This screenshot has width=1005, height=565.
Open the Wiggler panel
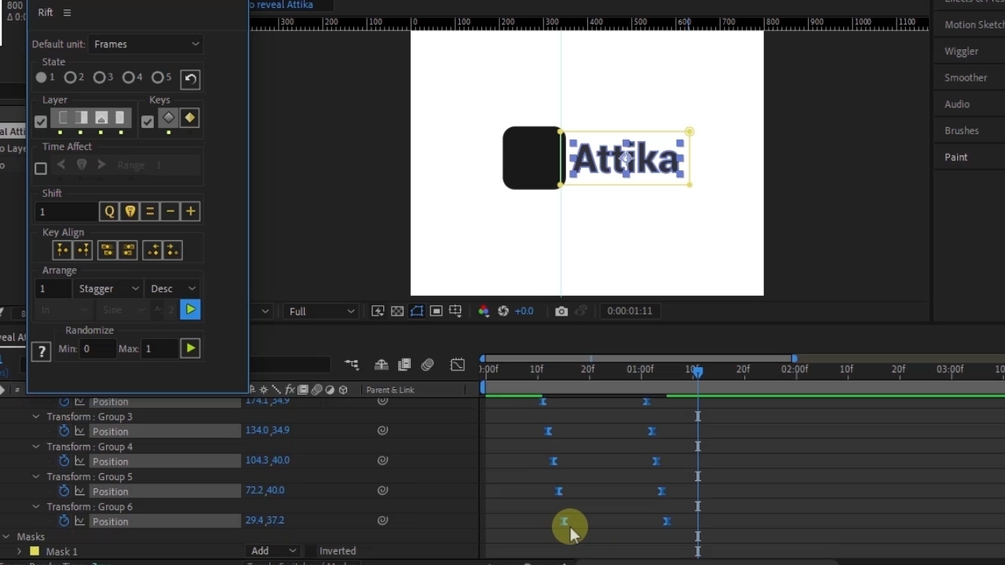point(961,51)
